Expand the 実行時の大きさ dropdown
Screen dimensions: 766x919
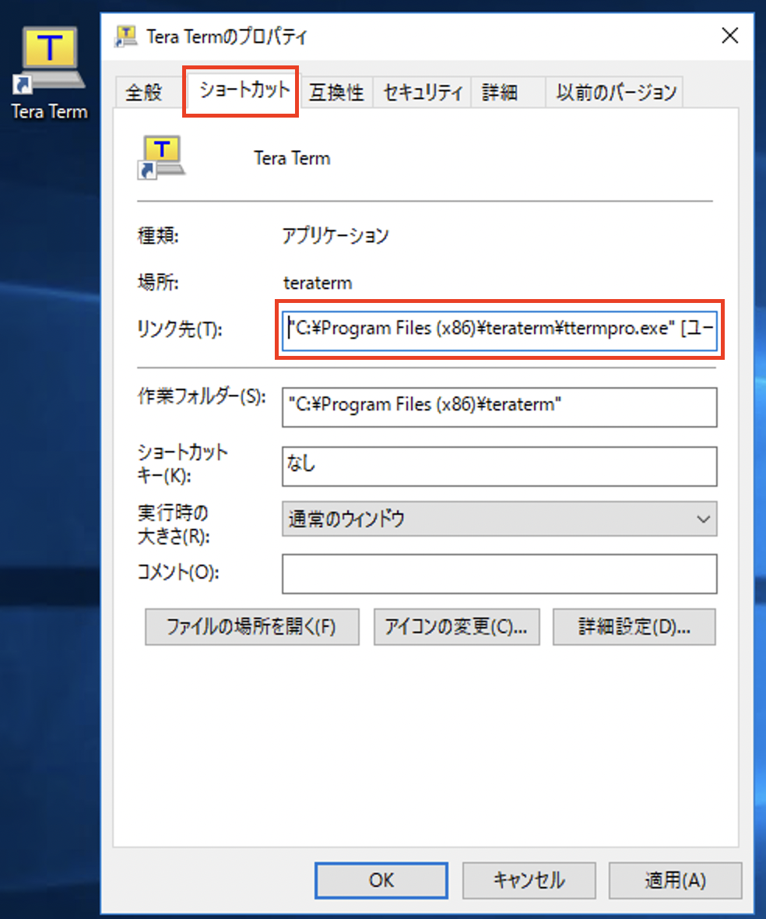pos(500,519)
